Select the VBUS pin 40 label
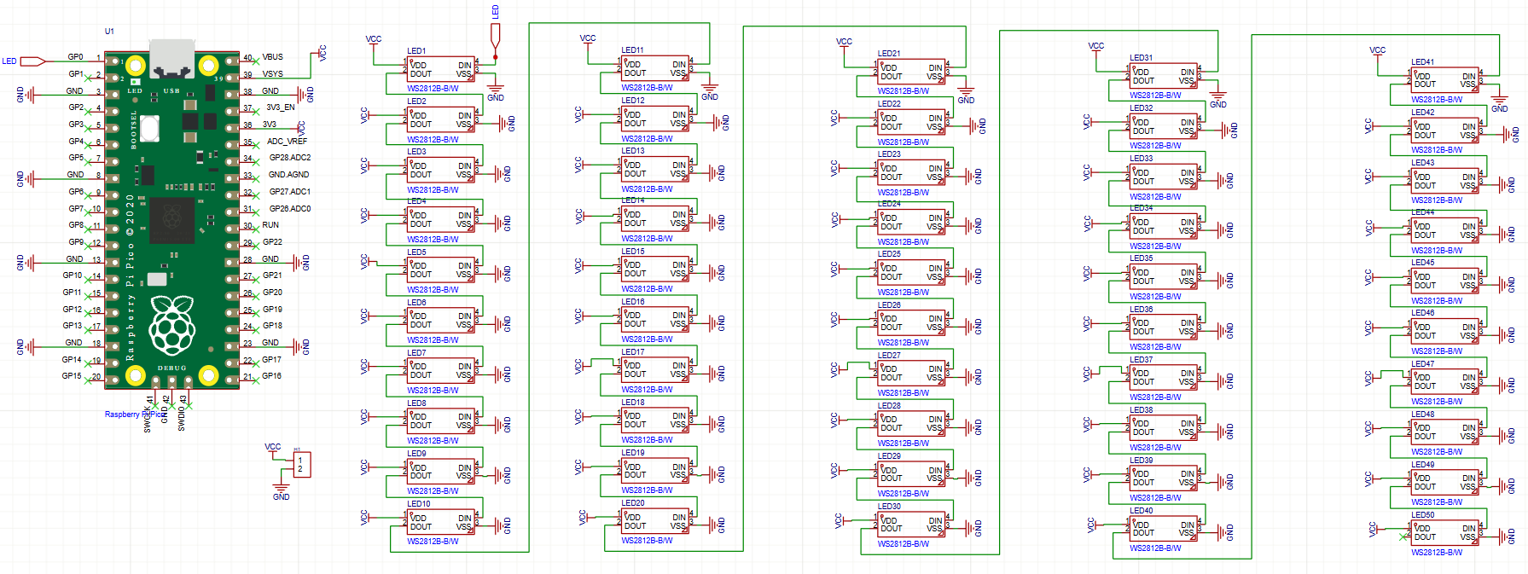The image size is (1528, 574). pyautogui.click(x=272, y=57)
